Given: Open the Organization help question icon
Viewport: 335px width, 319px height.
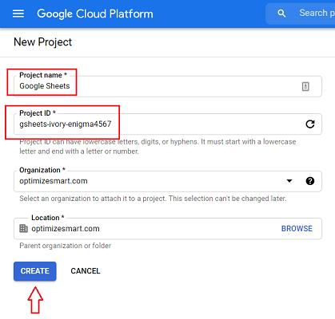Looking at the screenshot, I should (x=310, y=181).
